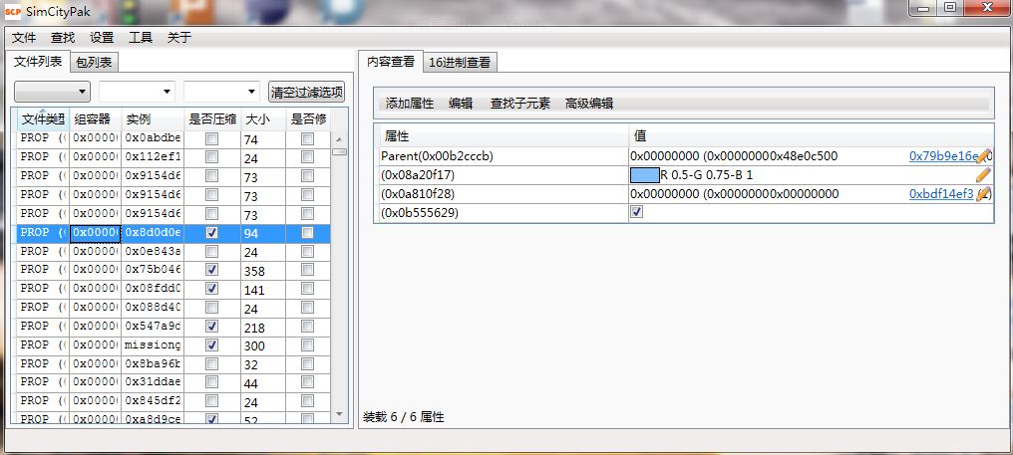Open the 设置 menu
The image size is (1013, 455).
(x=102, y=38)
